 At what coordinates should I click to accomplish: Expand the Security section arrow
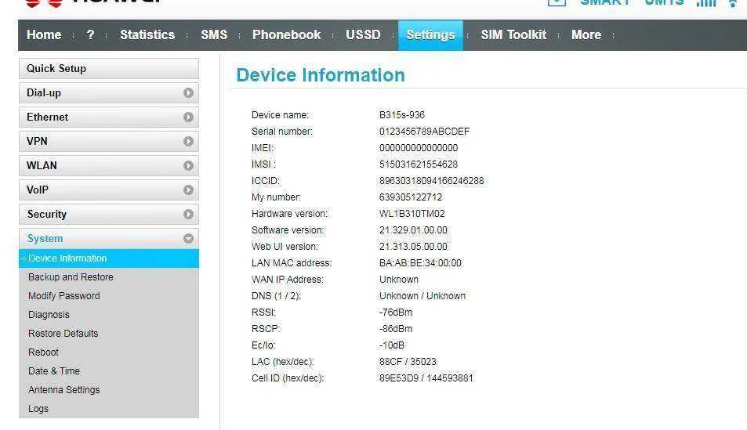[188, 215]
